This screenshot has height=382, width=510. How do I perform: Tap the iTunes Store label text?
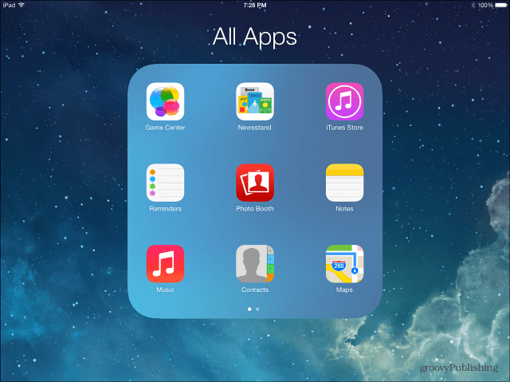(x=344, y=128)
